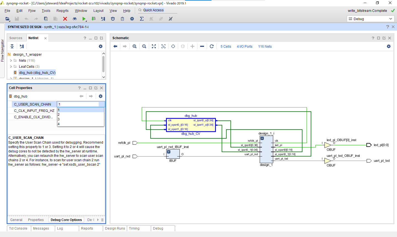Open Netlist panel settings gear
The height and width of the screenshot is (237, 397).
(101, 46)
